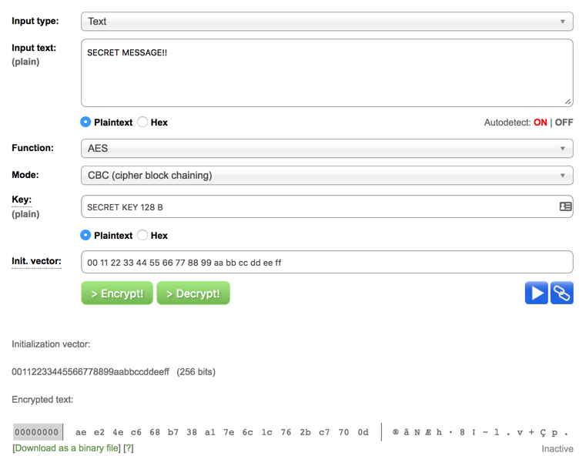Screen dimensions: 586x466
Task: Choose the Hex option for the Key
Action: click(143, 235)
